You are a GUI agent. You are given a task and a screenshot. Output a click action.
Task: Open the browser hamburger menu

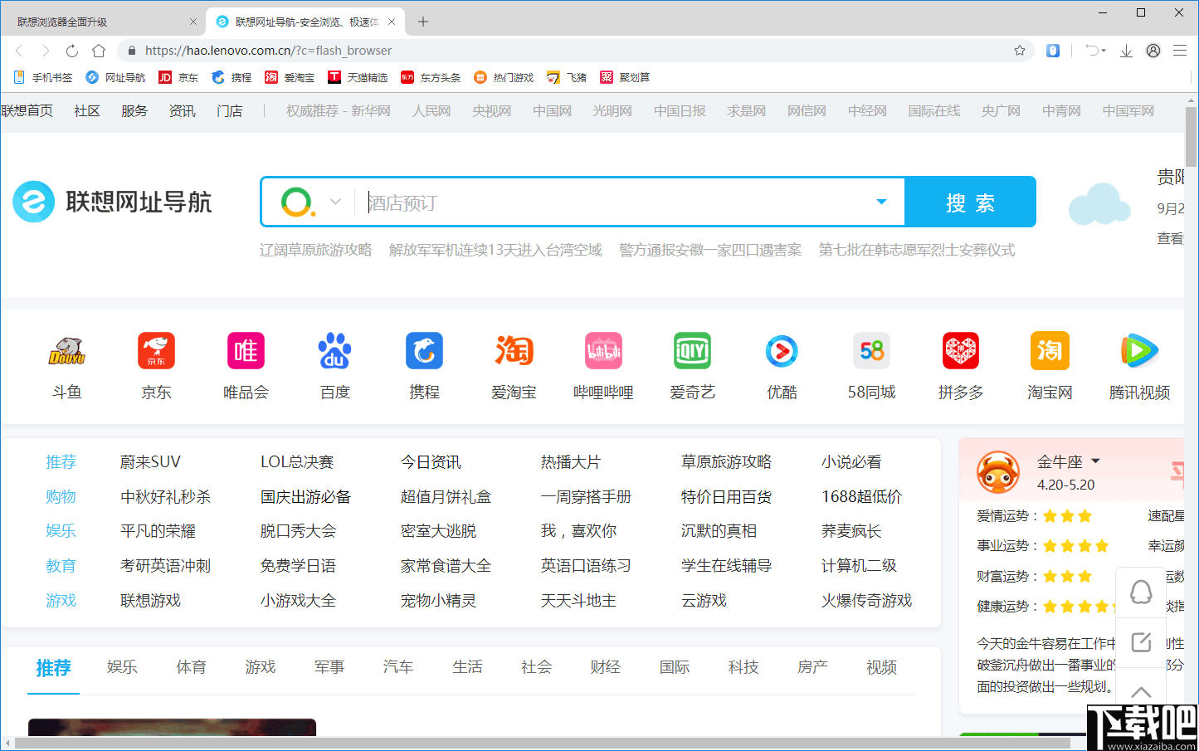click(1179, 51)
